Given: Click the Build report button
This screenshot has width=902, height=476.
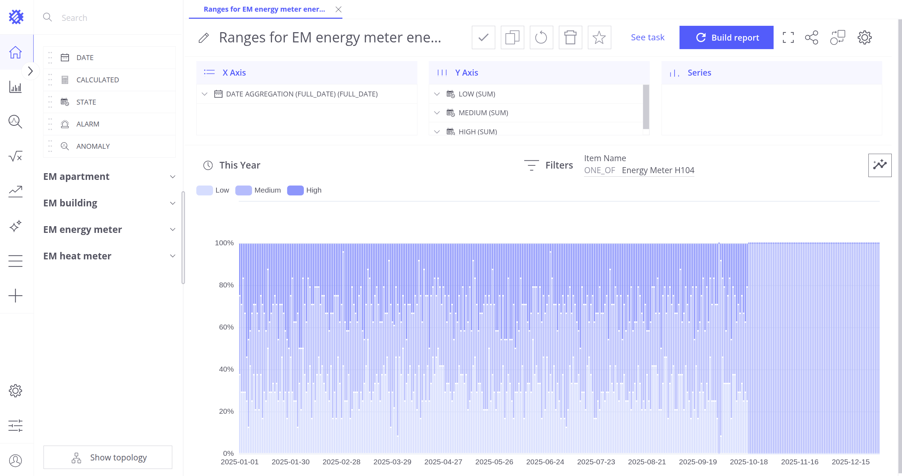Looking at the screenshot, I should click(x=726, y=37).
